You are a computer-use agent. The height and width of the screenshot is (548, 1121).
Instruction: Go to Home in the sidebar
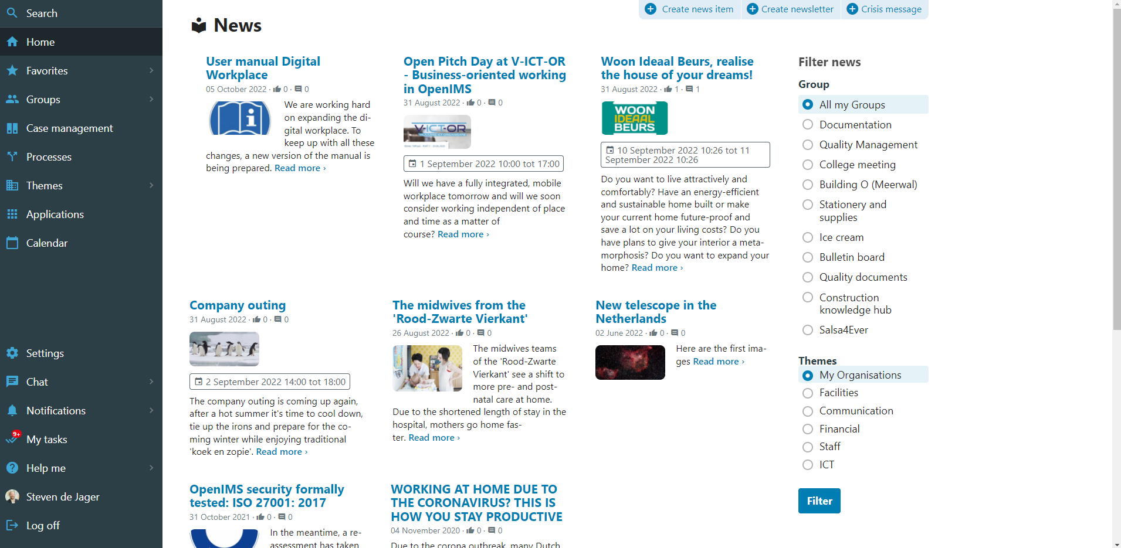tap(40, 42)
